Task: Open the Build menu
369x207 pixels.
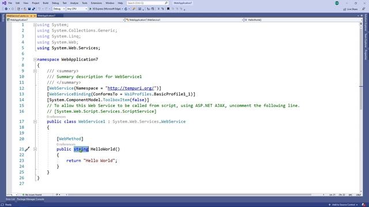Action: pyautogui.click(x=46, y=3)
